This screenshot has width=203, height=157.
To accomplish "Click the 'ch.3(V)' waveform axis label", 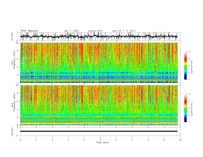I will 12,132.
